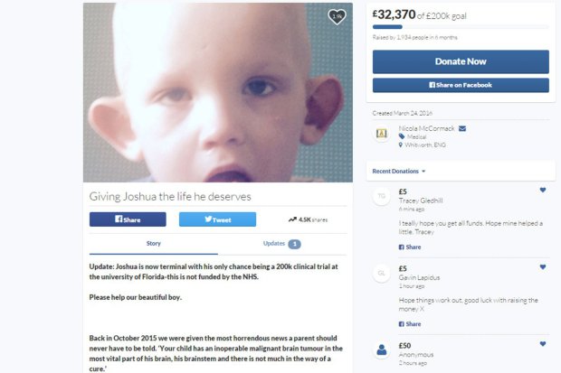Click the Tweet button
The width and height of the screenshot is (561, 373).
(217, 219)
